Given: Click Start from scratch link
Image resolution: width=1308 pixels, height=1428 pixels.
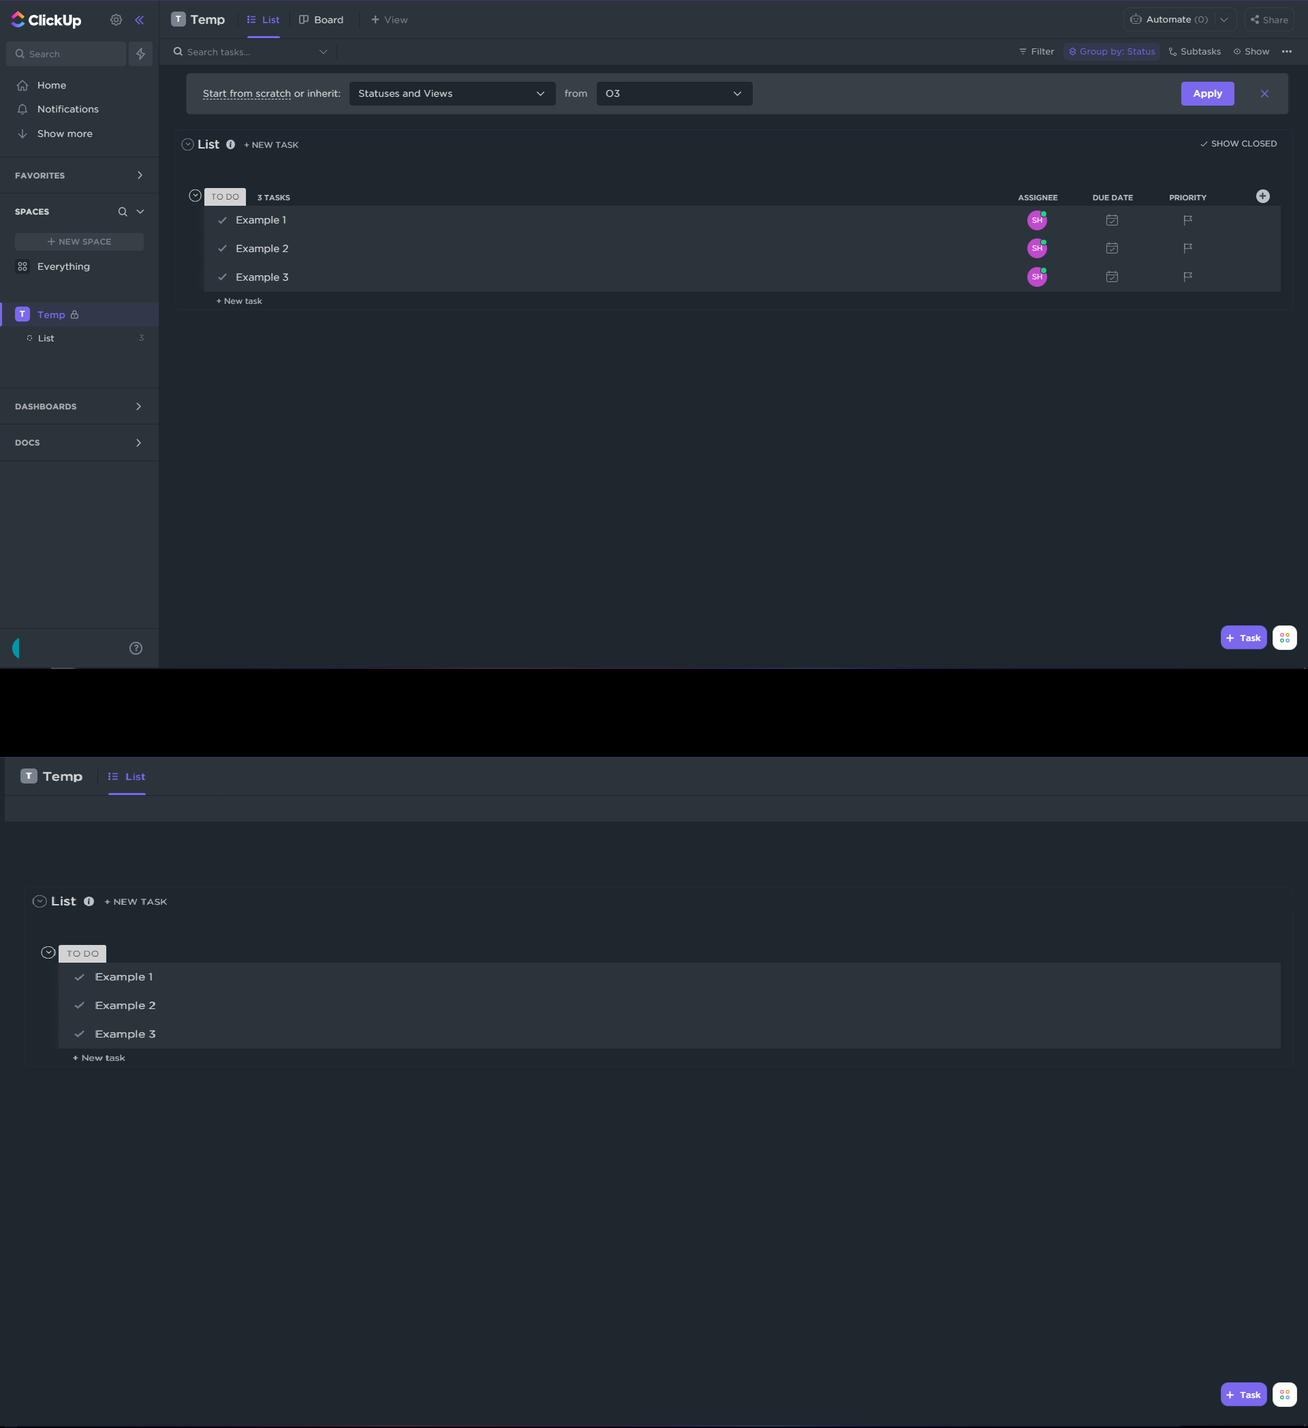Looking at the screenshot, I should [247, 93].
